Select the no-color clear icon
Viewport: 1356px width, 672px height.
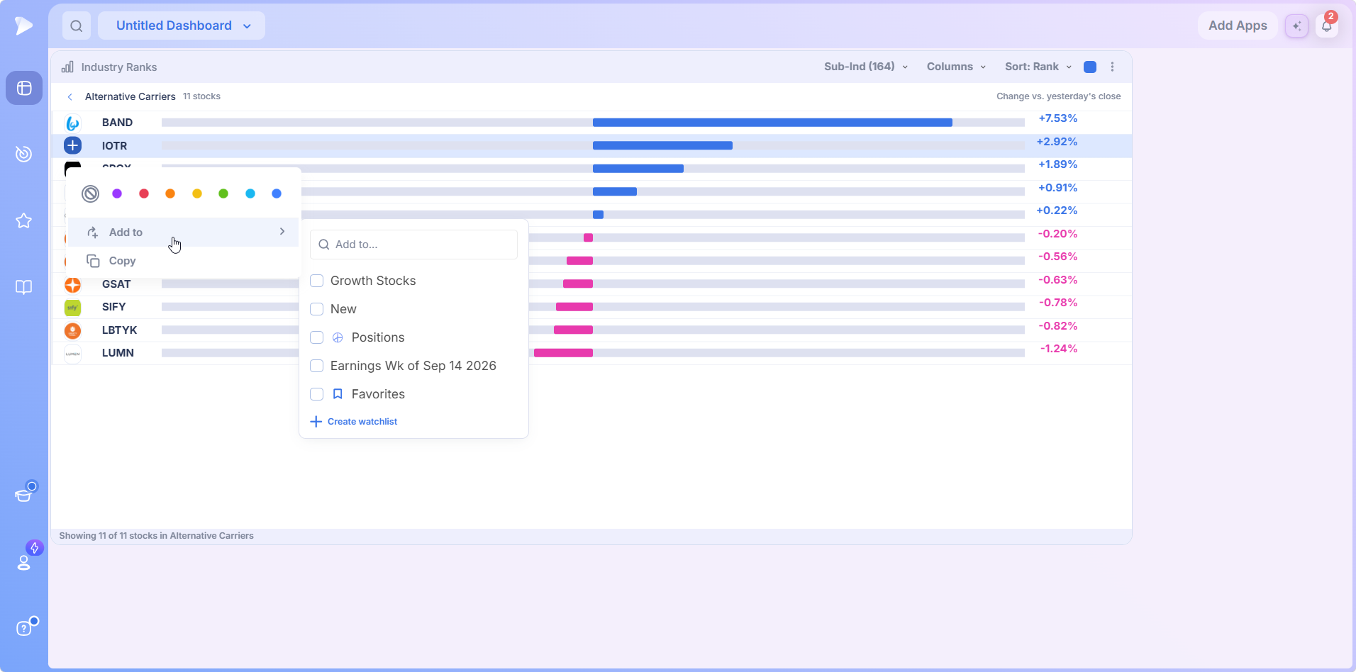90,194
